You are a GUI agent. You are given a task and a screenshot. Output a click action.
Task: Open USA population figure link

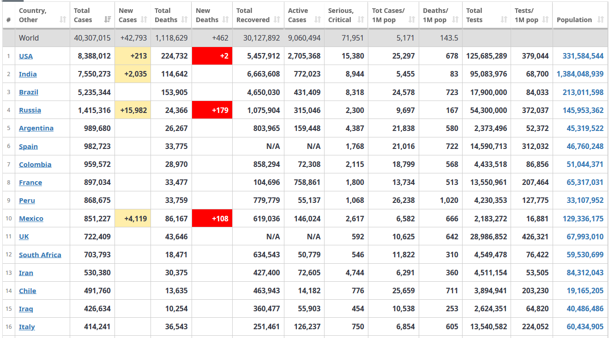583,56
